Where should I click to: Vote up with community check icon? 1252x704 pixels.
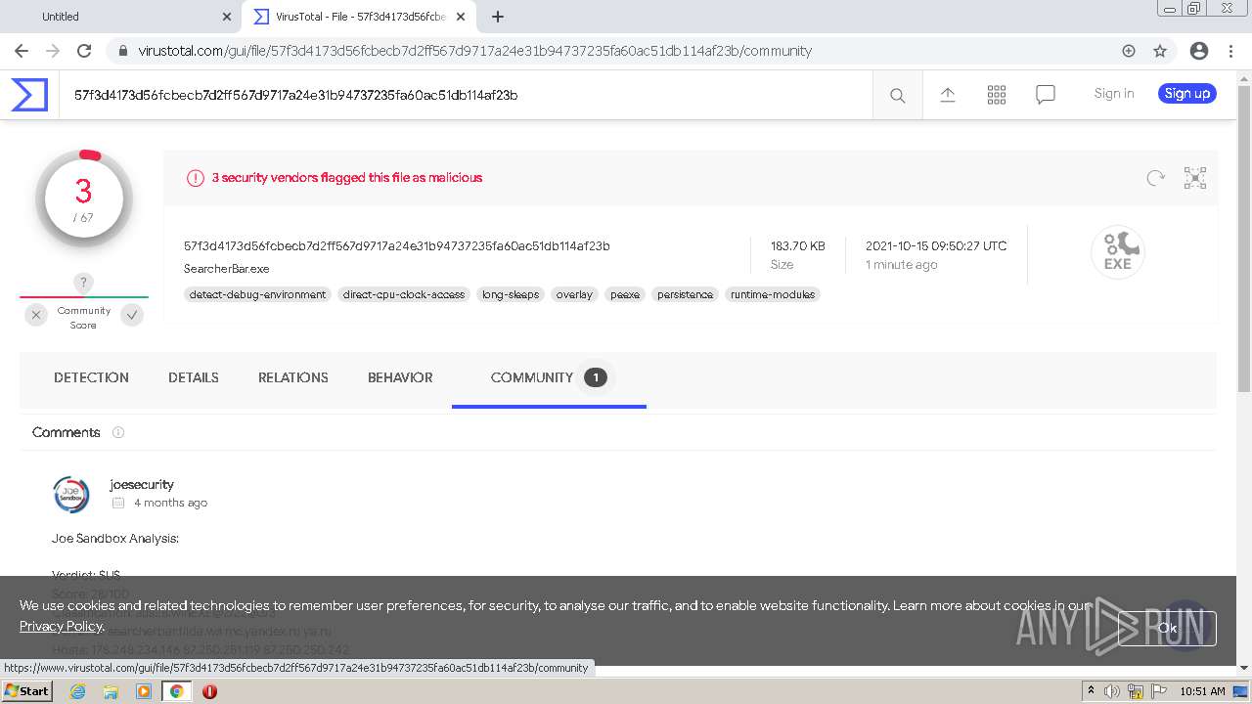point(132,315)
